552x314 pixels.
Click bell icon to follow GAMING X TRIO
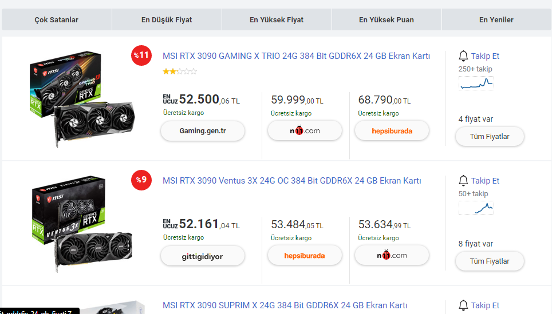(x=463, y=56)
